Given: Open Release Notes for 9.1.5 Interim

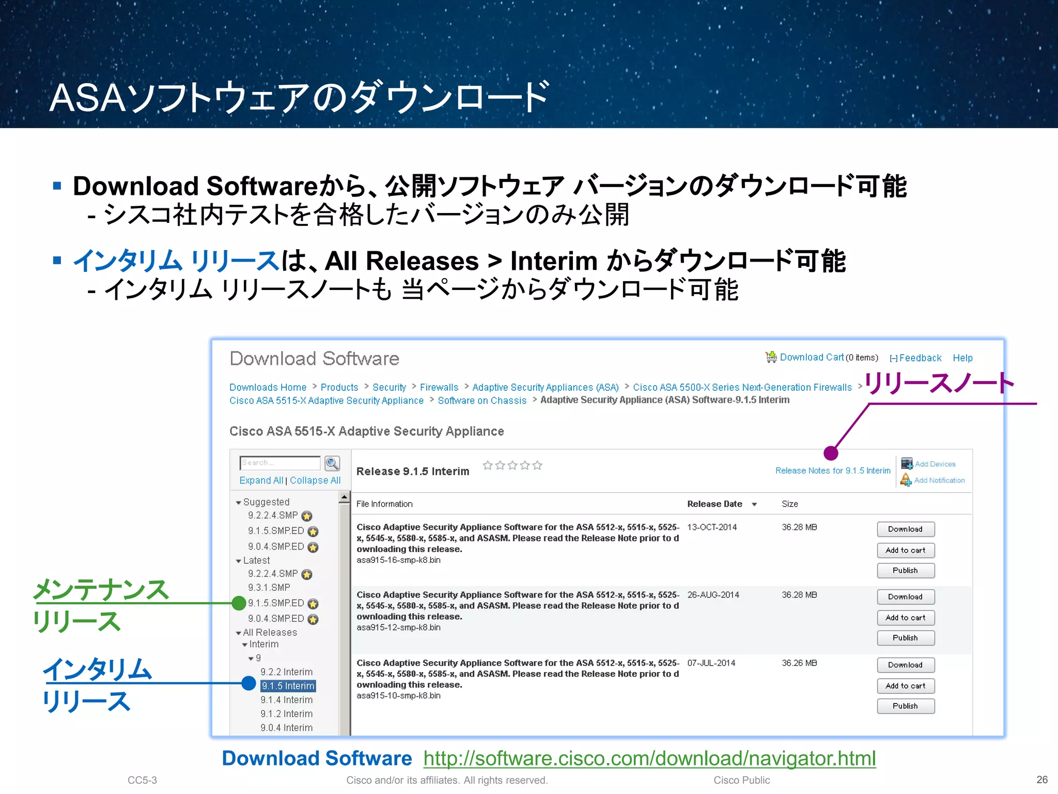Looking at the screenshot, I should click(x=833, y=471).
